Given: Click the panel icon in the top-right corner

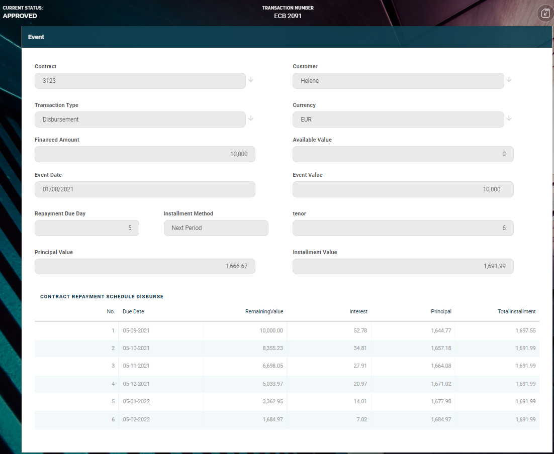Looking at the screenshot, I should [x=545, y=13].
